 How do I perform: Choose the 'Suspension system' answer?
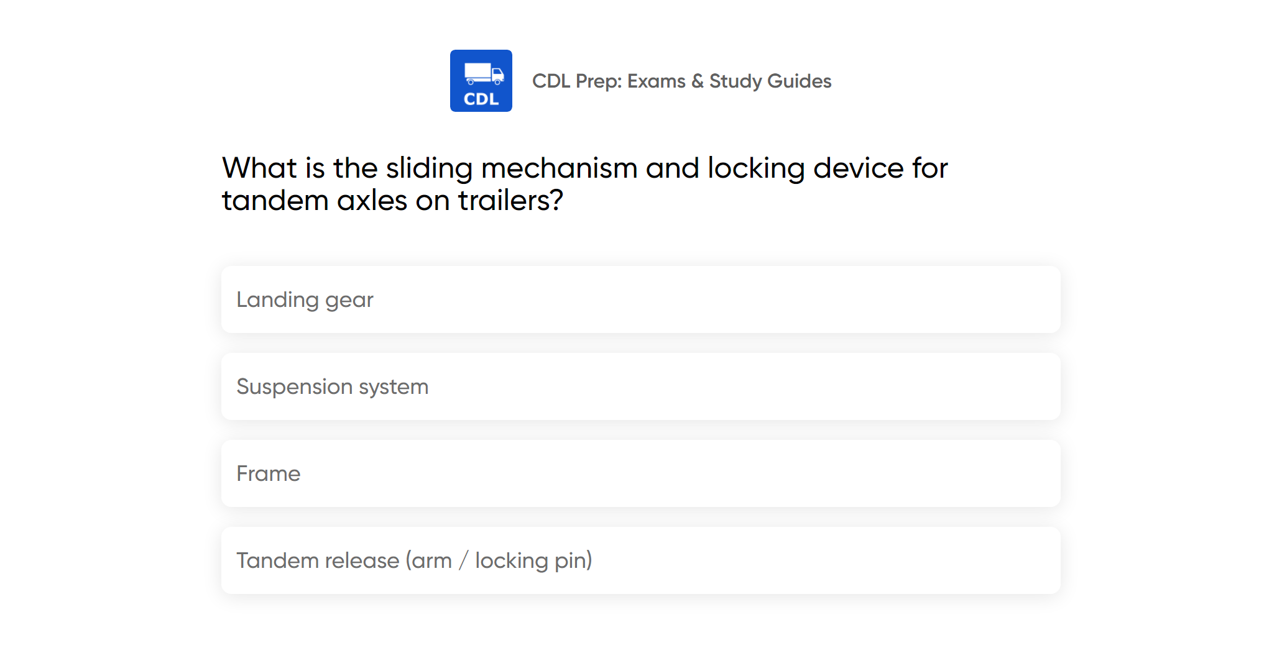click(x=640, y=386)
